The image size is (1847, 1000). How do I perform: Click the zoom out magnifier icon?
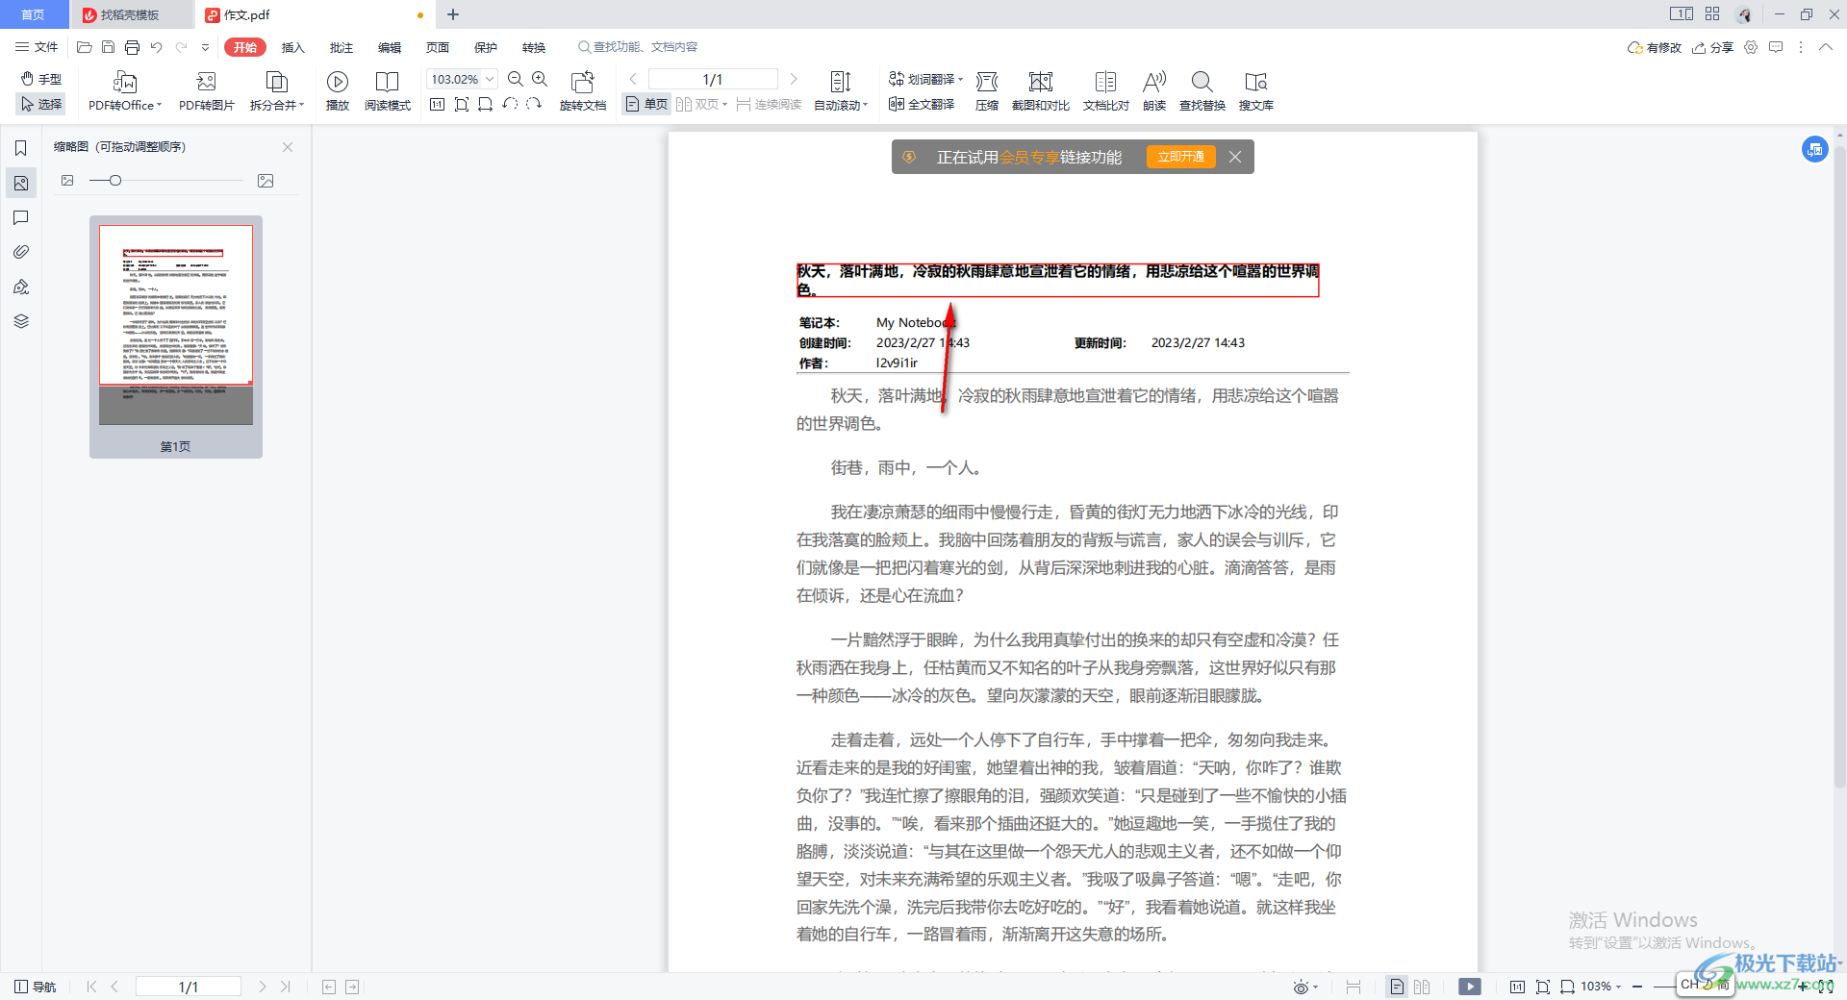pos(516,79)
